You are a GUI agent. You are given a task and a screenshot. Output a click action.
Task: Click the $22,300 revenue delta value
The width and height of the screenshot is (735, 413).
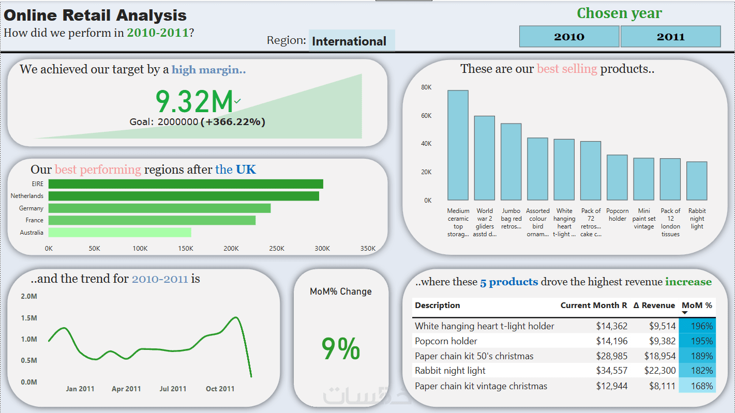click(x=659, y=371)
